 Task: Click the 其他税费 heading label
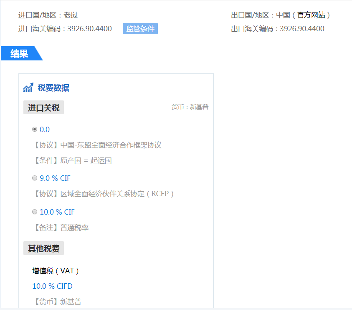click(43, 248)
